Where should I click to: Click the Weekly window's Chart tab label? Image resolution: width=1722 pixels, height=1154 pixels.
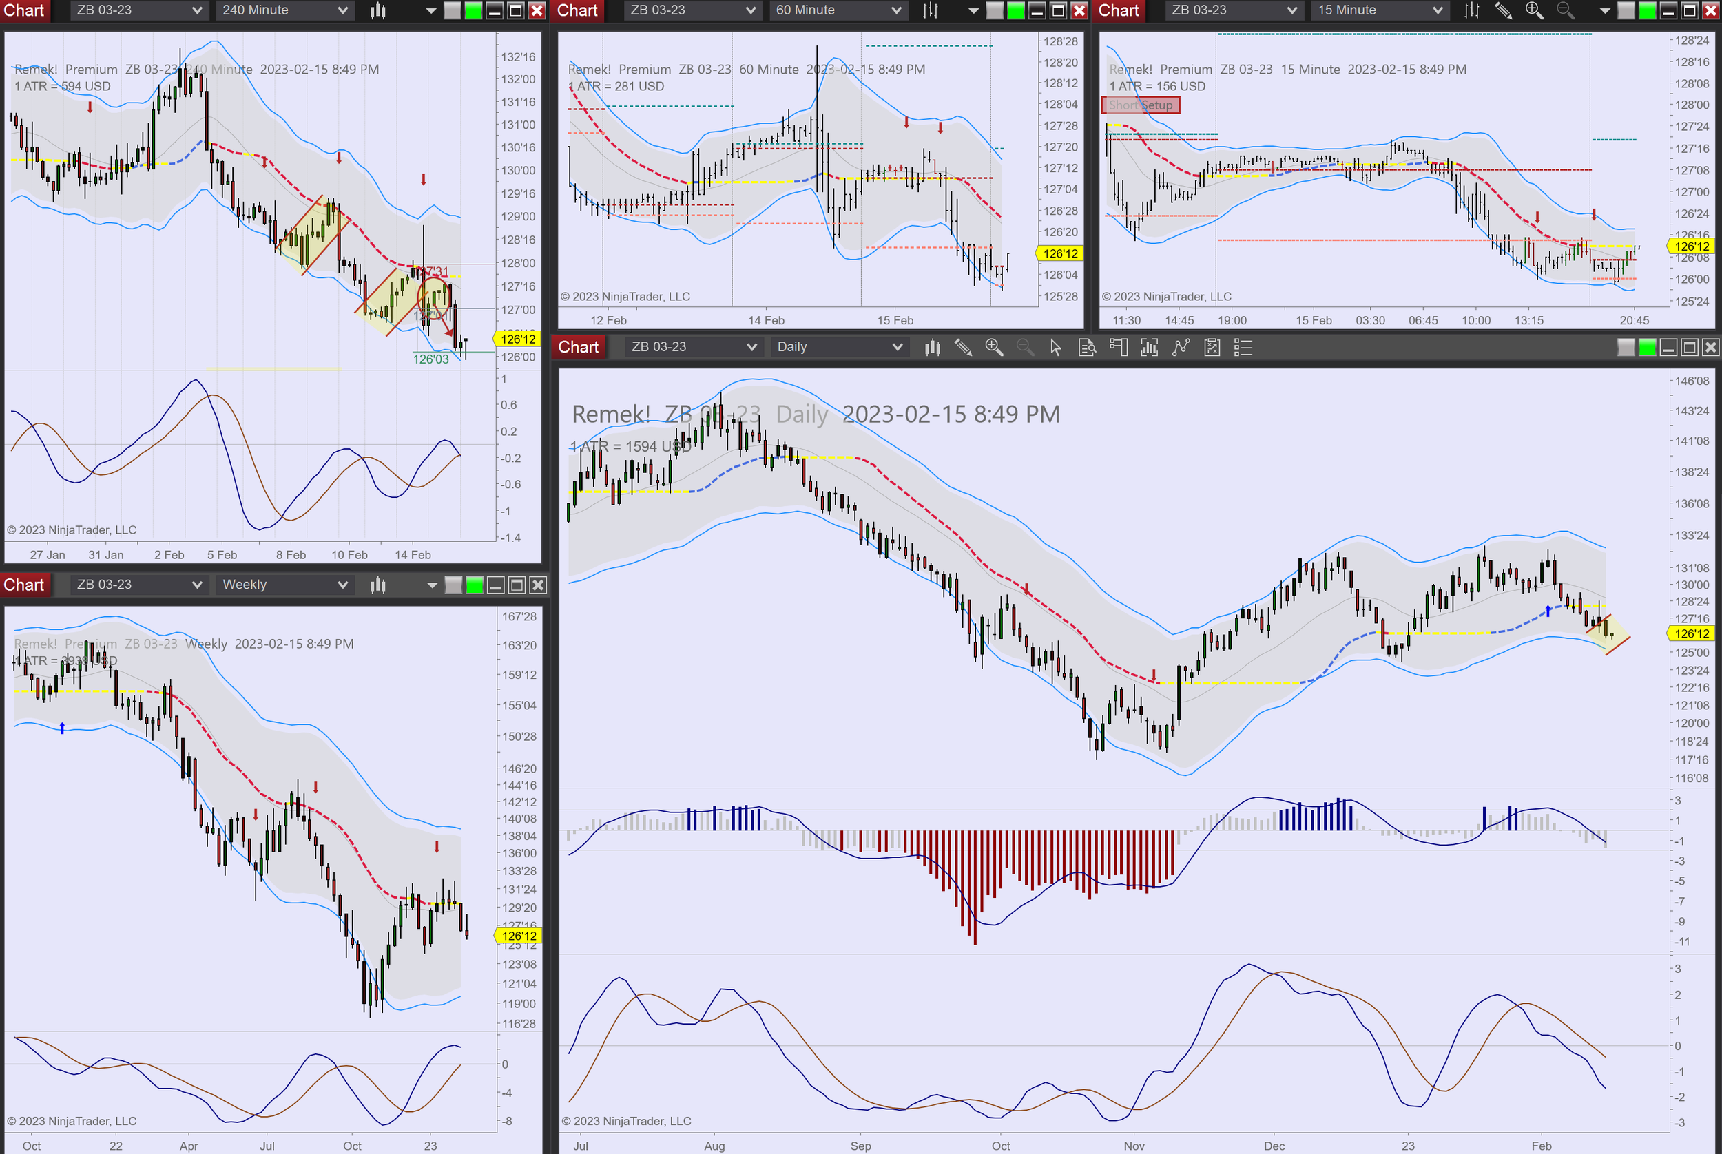coord(23,585)
